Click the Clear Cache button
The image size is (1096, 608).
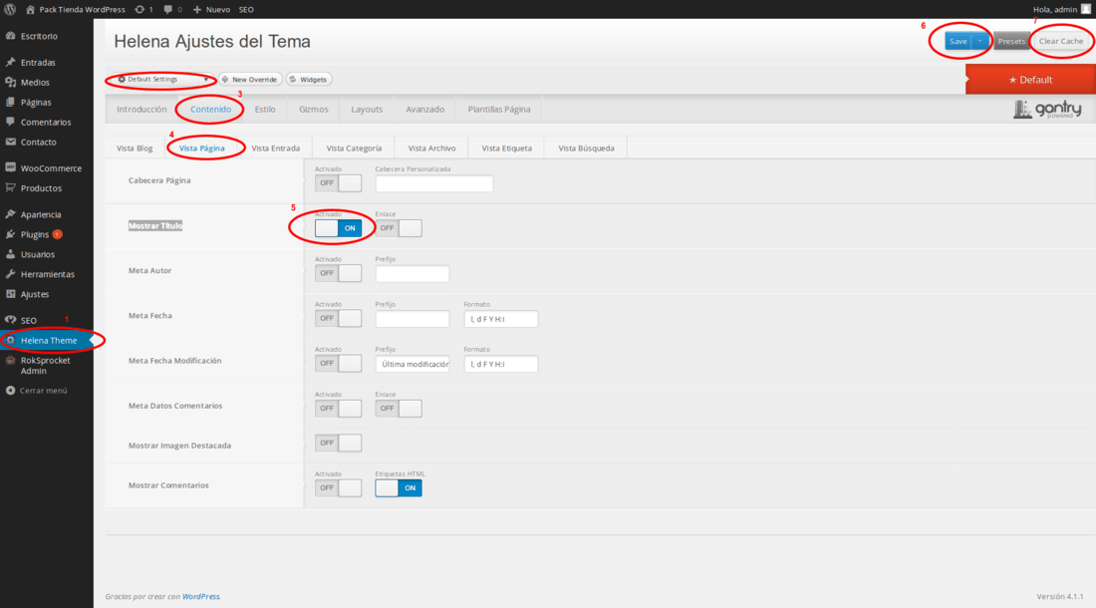[x=1060, y=41]
